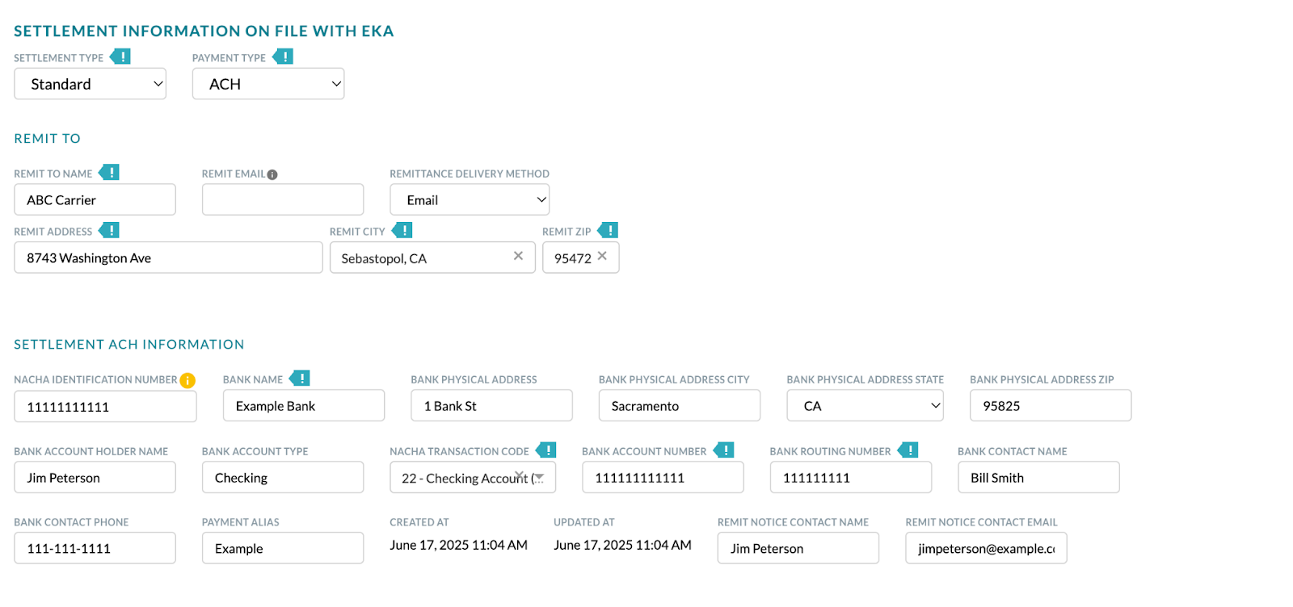This screenshot has width=1293, height=607.
Task: Open the Remit Zip combo box showing 95472
Action: (580, 257)
